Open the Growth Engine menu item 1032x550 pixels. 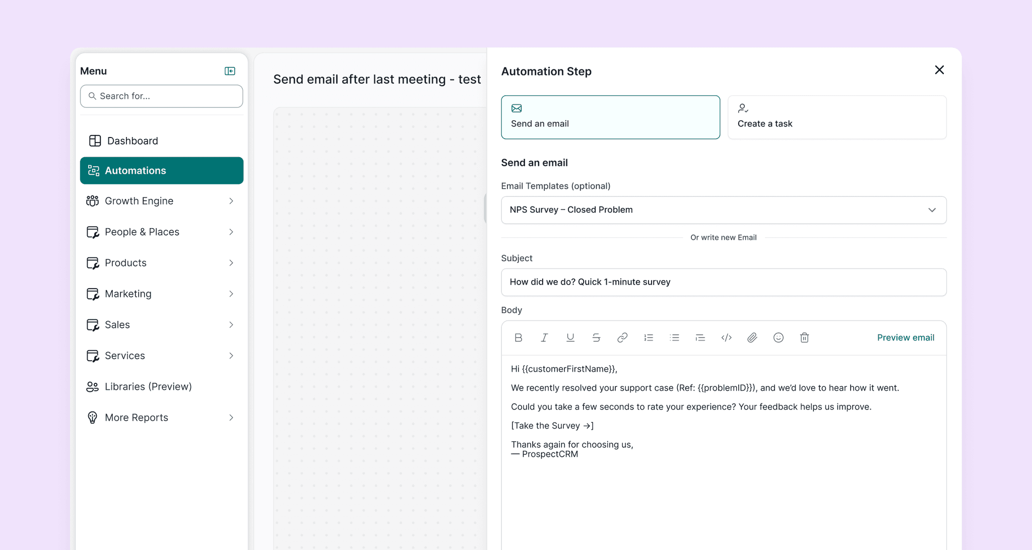[162, 201]
